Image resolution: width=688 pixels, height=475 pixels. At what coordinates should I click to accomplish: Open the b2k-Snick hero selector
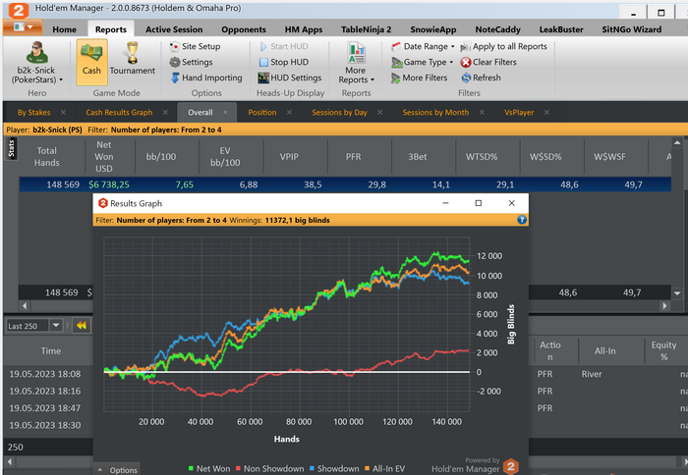point(37,63)
